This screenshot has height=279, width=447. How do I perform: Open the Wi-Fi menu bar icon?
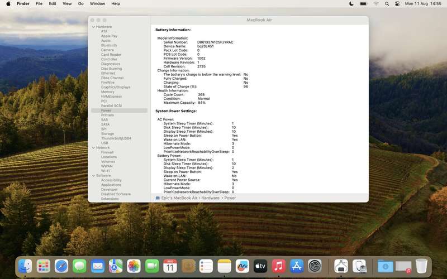(x=376, y=4)
